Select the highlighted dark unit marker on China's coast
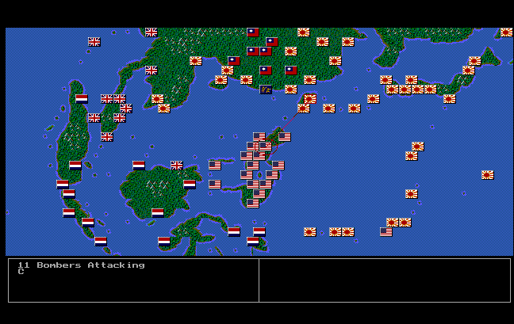Viewport: 514px width, 324px height. [266, 90]
